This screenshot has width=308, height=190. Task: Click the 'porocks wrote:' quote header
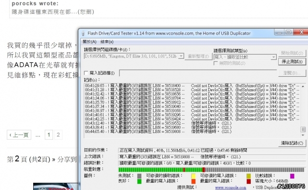35,3
